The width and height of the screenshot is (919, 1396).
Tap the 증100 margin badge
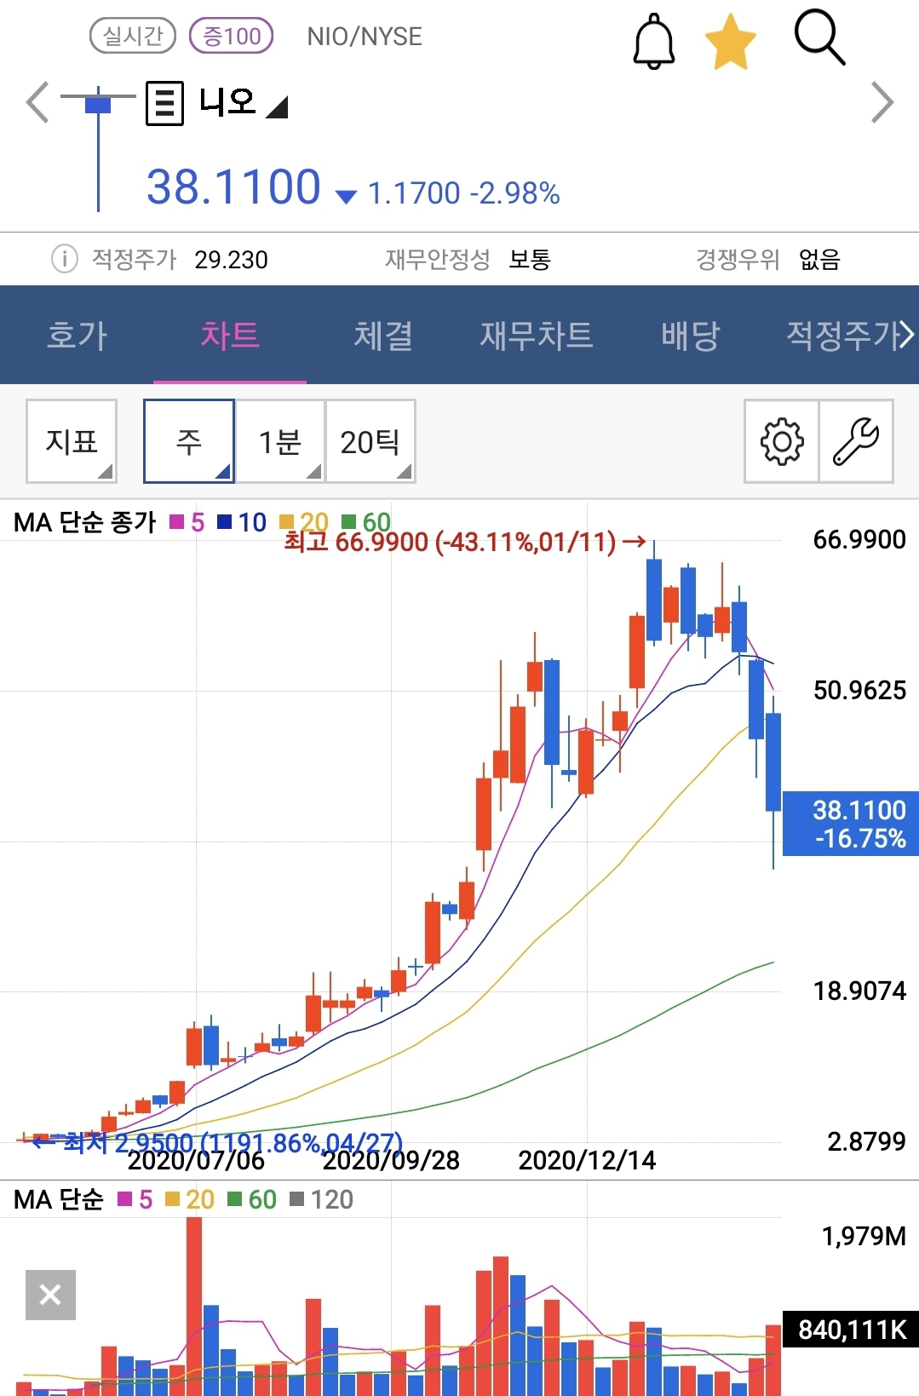click(231, 36)
